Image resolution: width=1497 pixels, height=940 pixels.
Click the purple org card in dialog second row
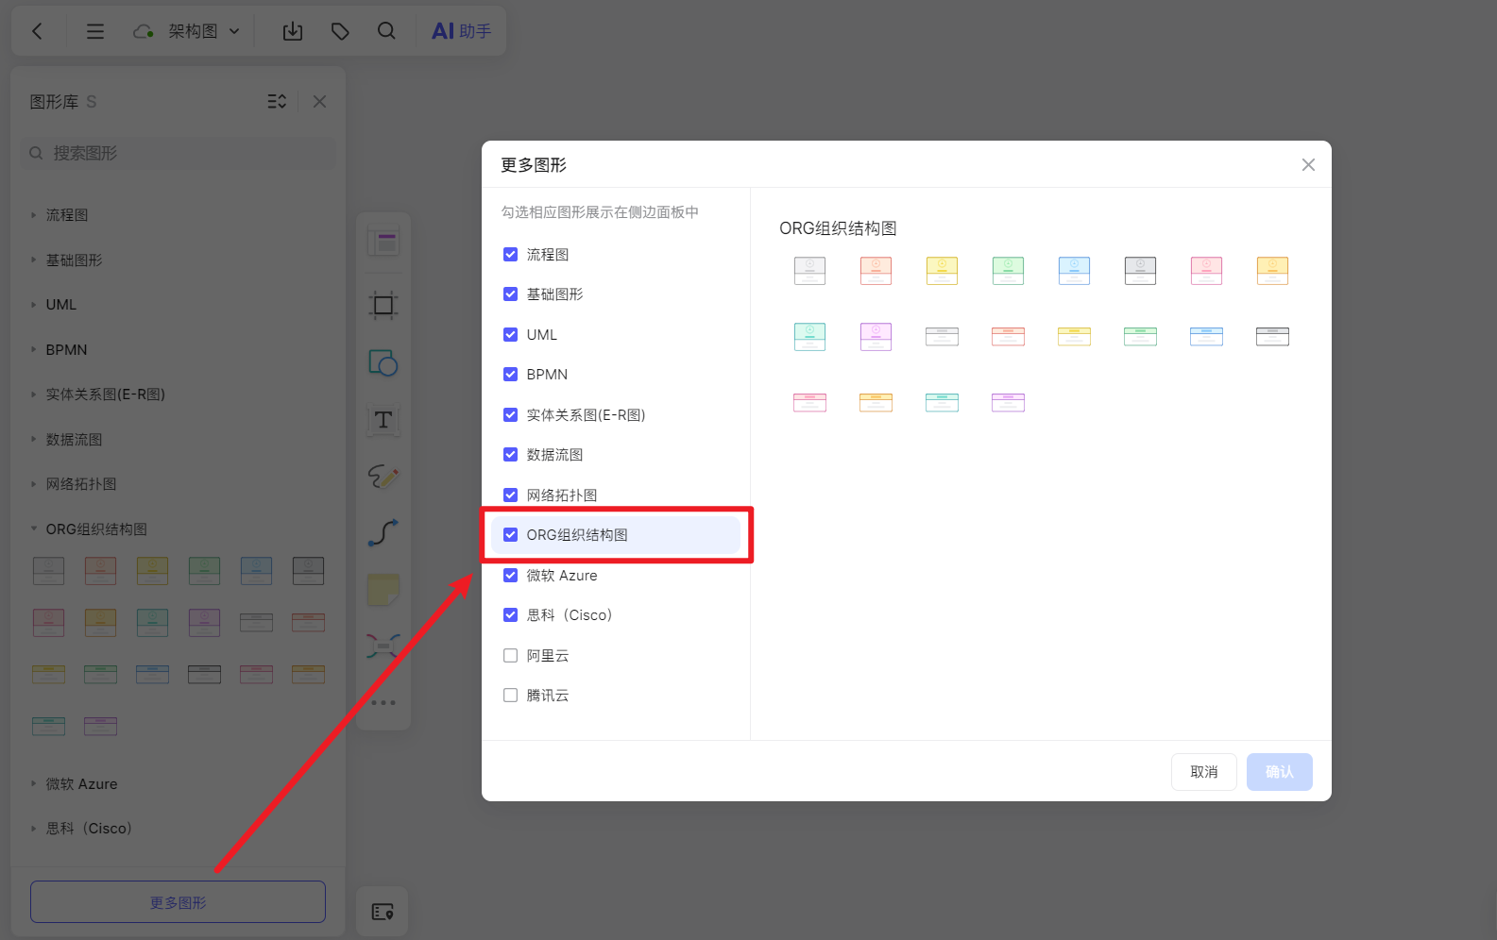click(876, 336)
